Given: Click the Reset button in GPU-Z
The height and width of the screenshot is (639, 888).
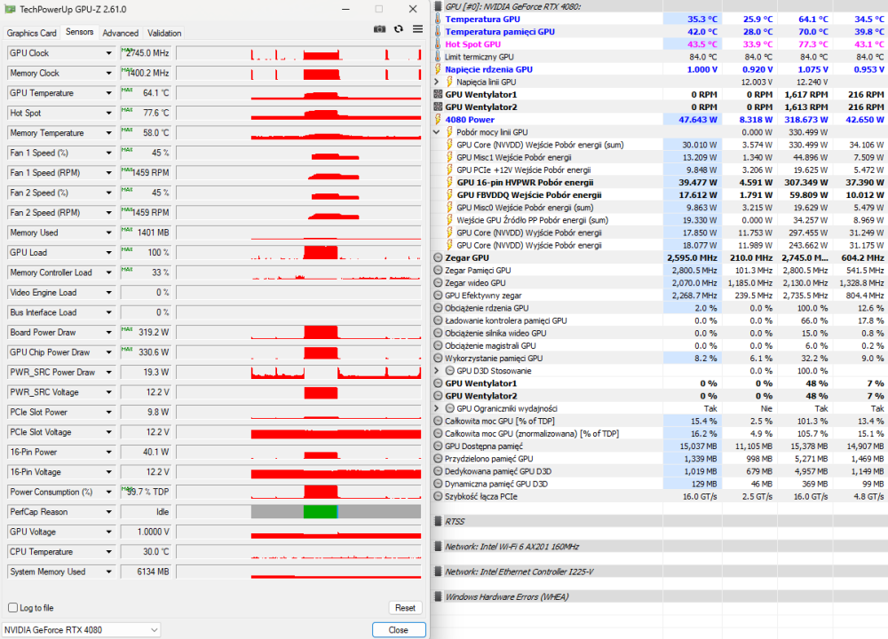Looking at the screenshot, I should 405,607.
